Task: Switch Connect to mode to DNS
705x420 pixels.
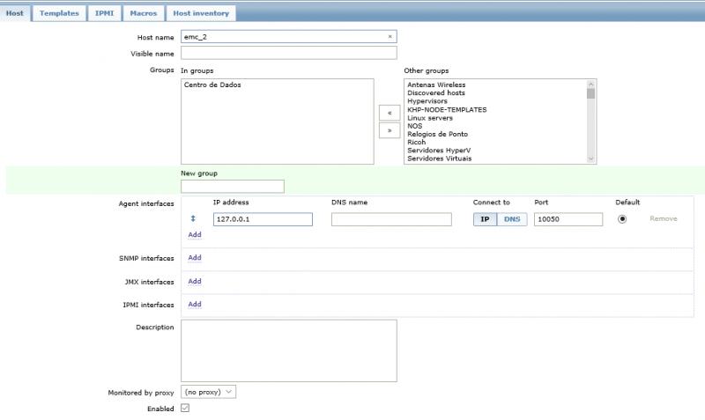Action: click(x=512, y=219)
